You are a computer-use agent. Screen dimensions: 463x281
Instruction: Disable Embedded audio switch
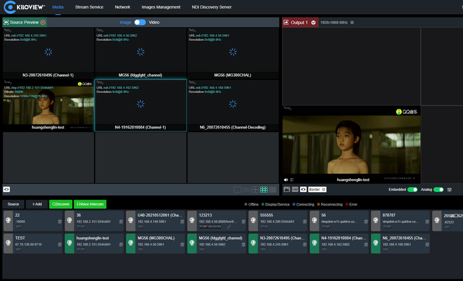coord(412,189)
